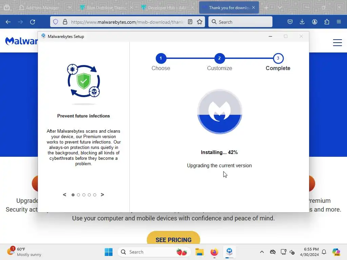
Task: Open Copilot preview from the taskbar
Action: [336, 252]
